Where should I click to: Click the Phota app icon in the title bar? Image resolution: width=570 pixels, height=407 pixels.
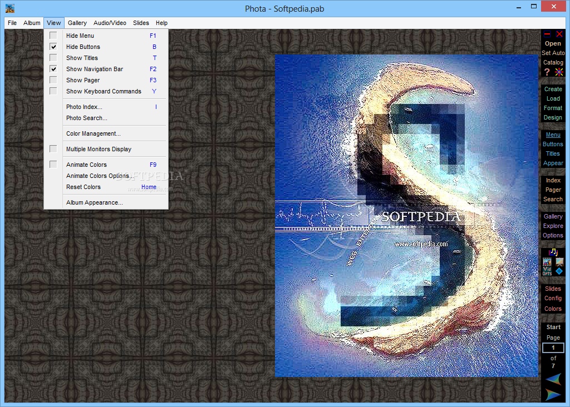point(10,8)
